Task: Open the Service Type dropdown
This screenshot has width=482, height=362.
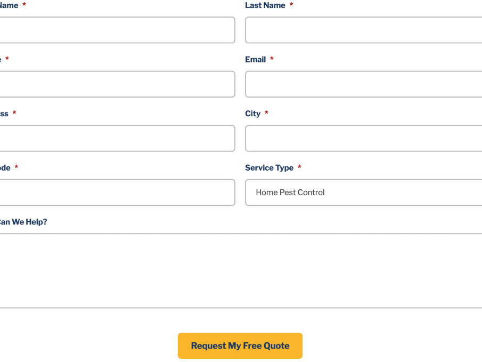Action: click(x=363, y=192)
